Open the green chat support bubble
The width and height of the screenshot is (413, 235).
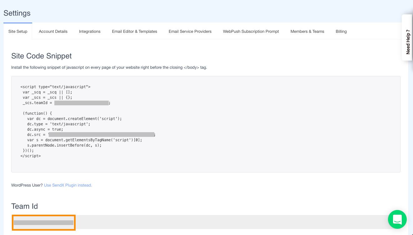coord(397,219)
